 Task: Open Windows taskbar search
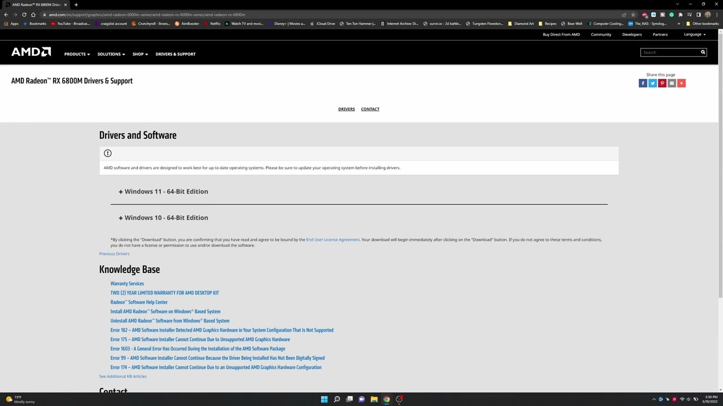[337, 399]
